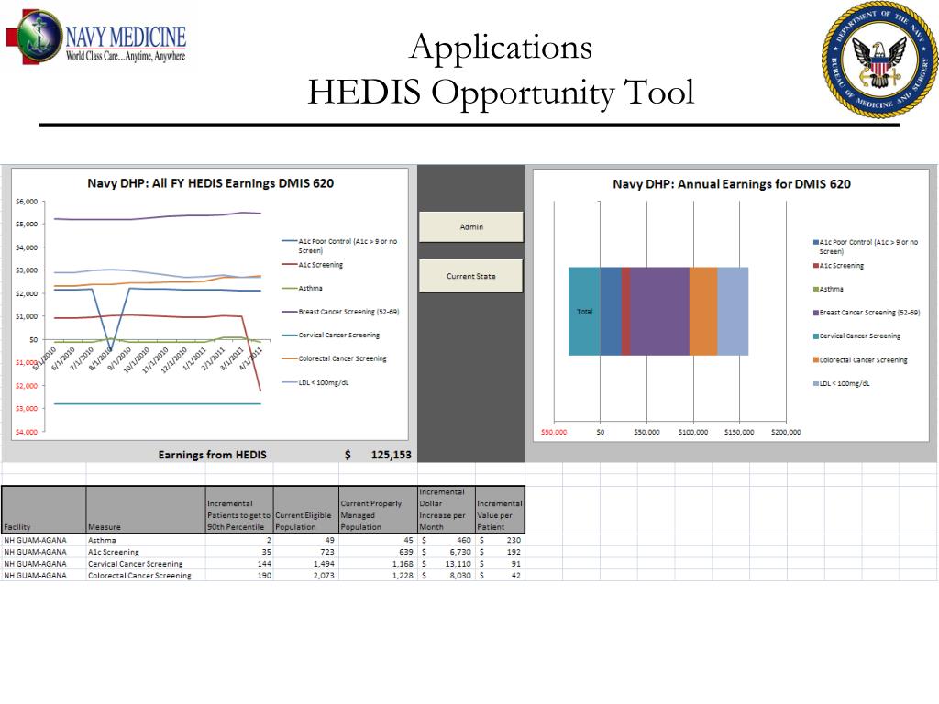This screenshot has width=939, height=704.
Task: Click Cervical Cancer Screening in line chart legend
Action: point(330,335)
